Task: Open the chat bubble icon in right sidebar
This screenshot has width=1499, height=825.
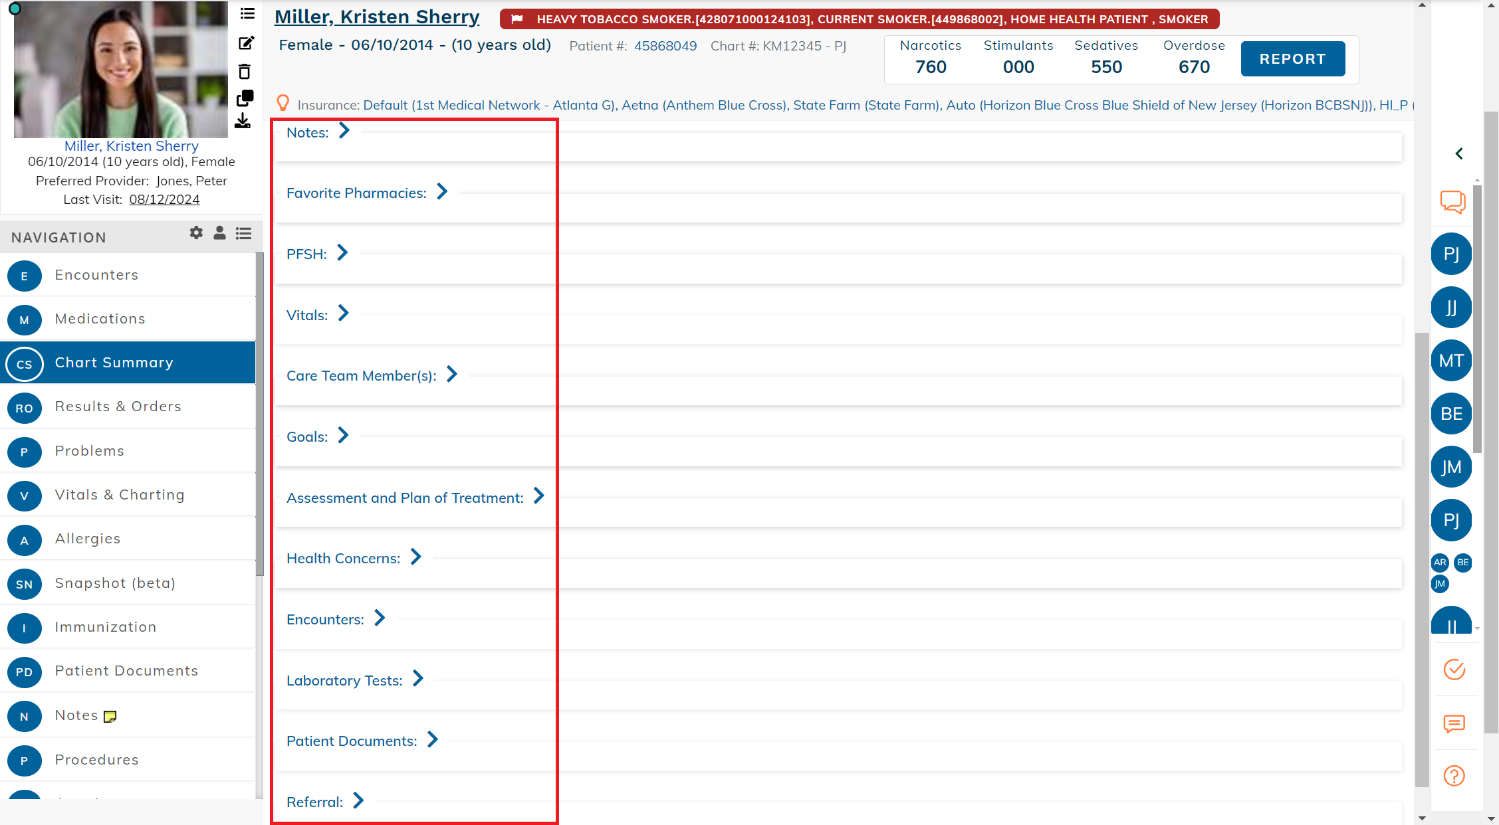Action: (x=1452, y=203)
